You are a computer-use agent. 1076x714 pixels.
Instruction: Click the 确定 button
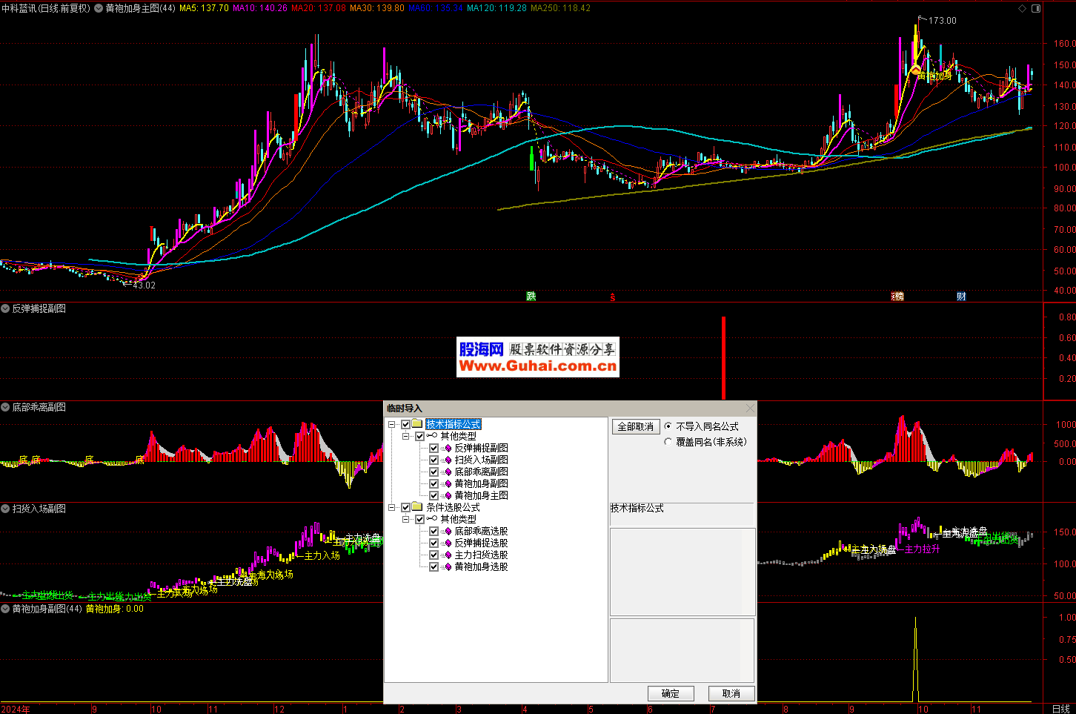coord(671,693)
